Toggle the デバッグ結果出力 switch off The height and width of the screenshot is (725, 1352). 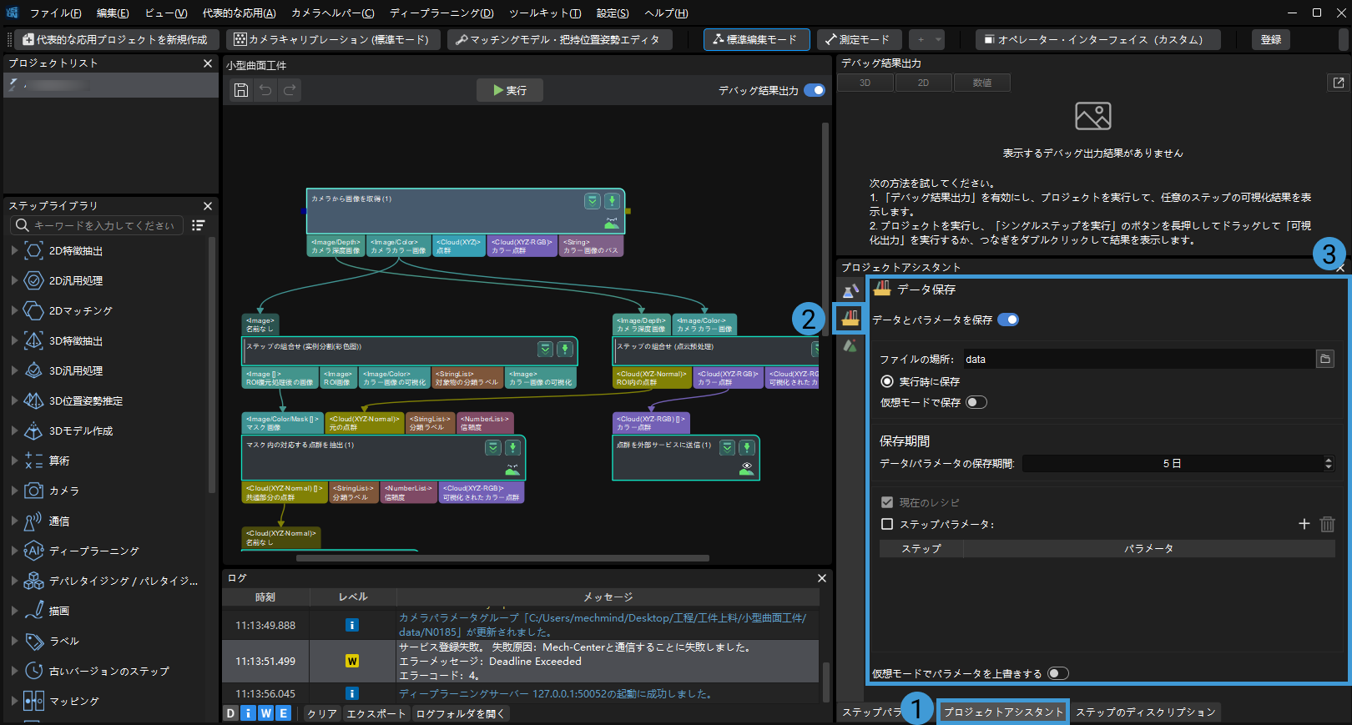tap(815, 90)
